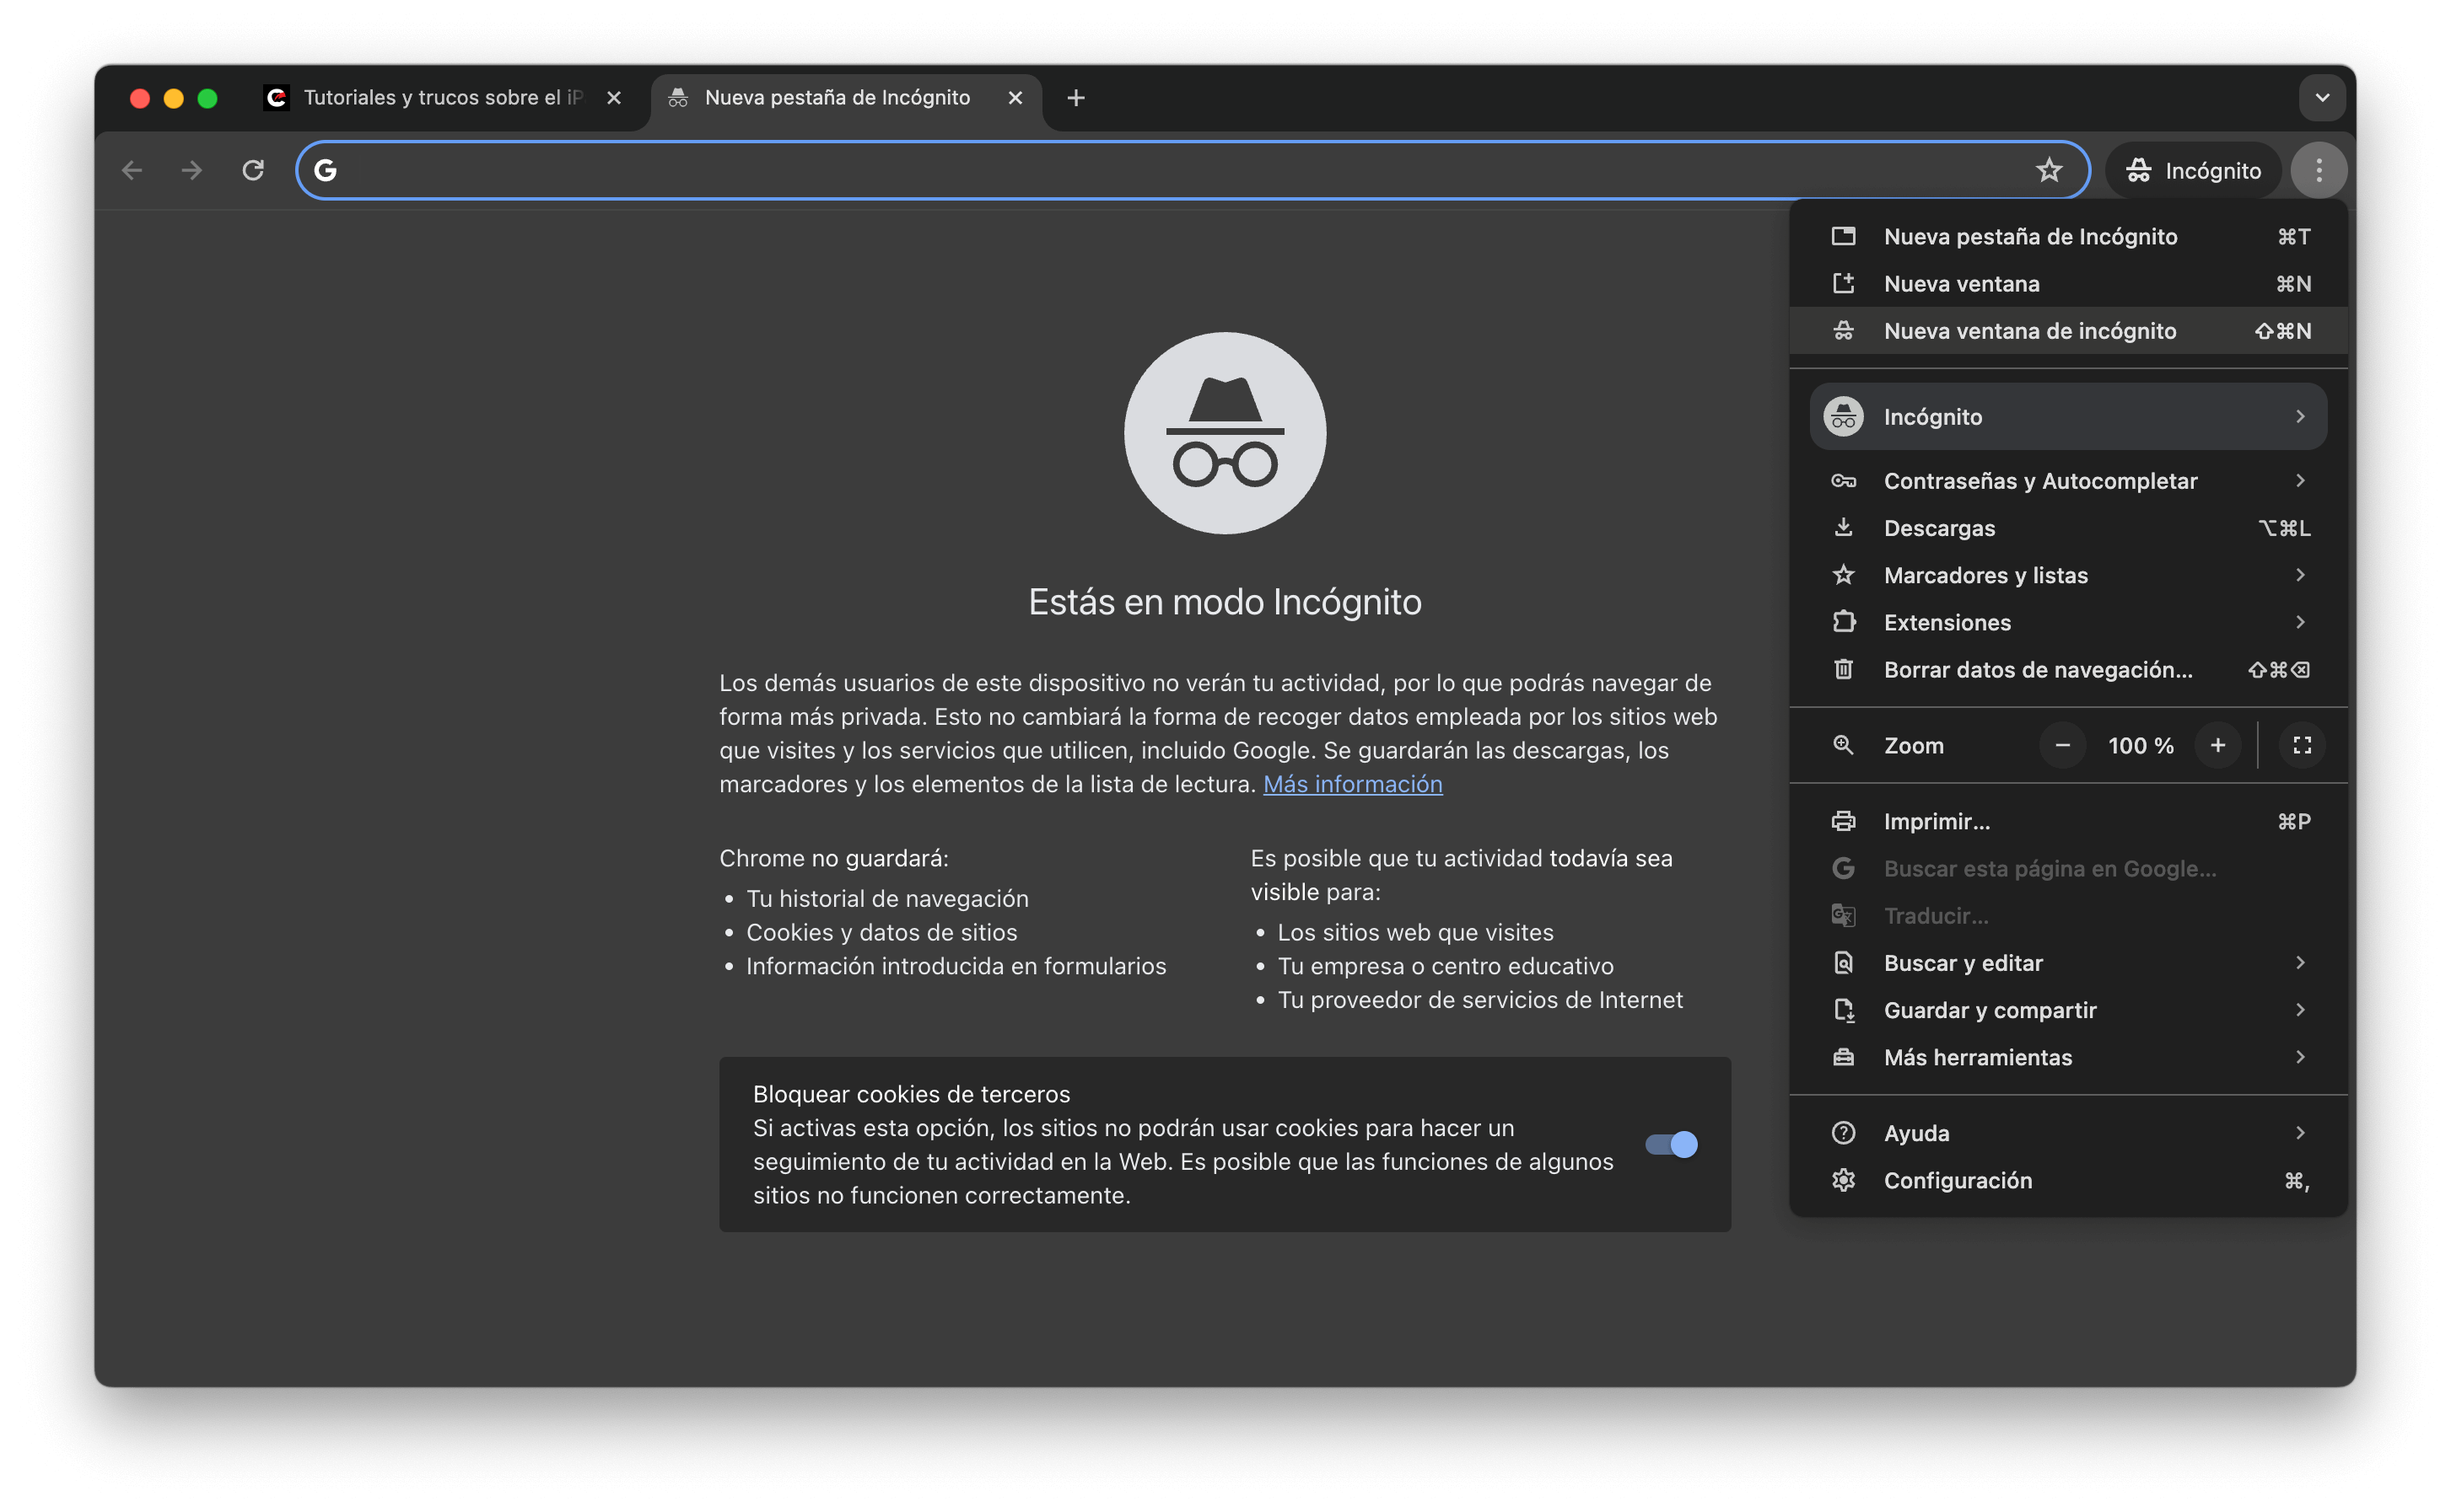Reload the current page
This screenshot has width=2451, height=1512.
[253, 170]
